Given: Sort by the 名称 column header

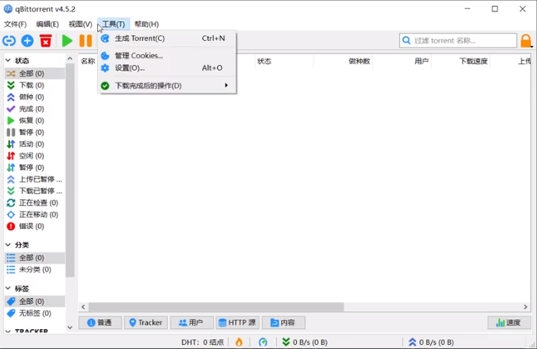Looking at the screenshot, I should [x=88, y=62].
